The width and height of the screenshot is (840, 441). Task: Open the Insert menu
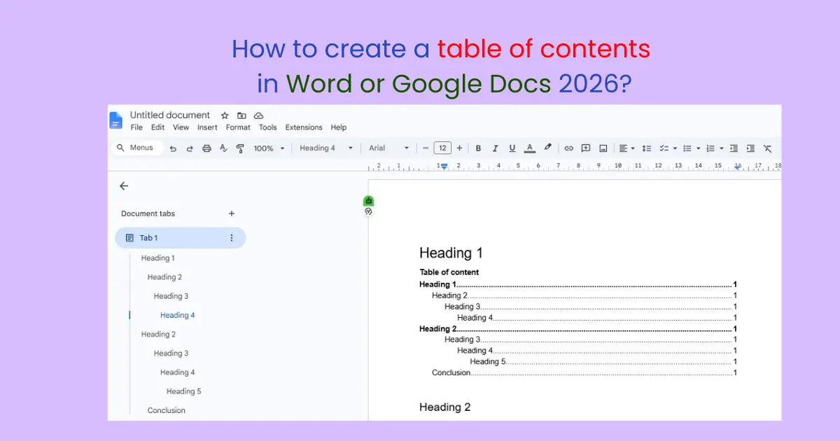click(207, 127)
